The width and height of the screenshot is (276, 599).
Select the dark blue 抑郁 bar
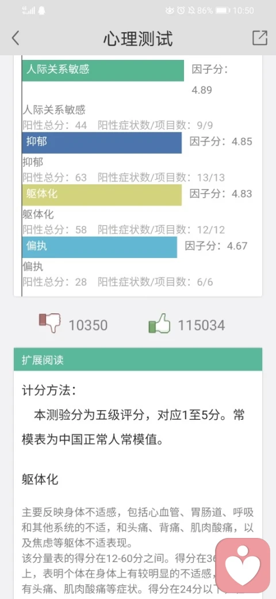(x=102, y=142)
